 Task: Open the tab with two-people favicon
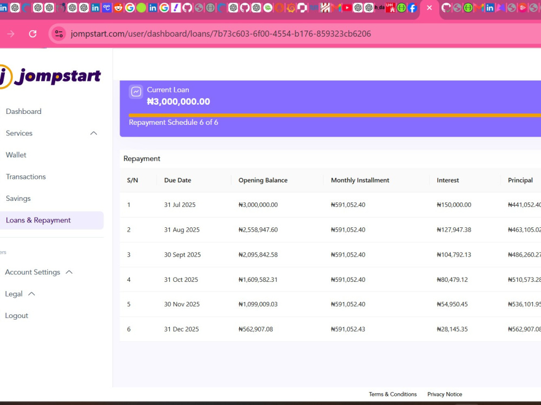(61, 8)
